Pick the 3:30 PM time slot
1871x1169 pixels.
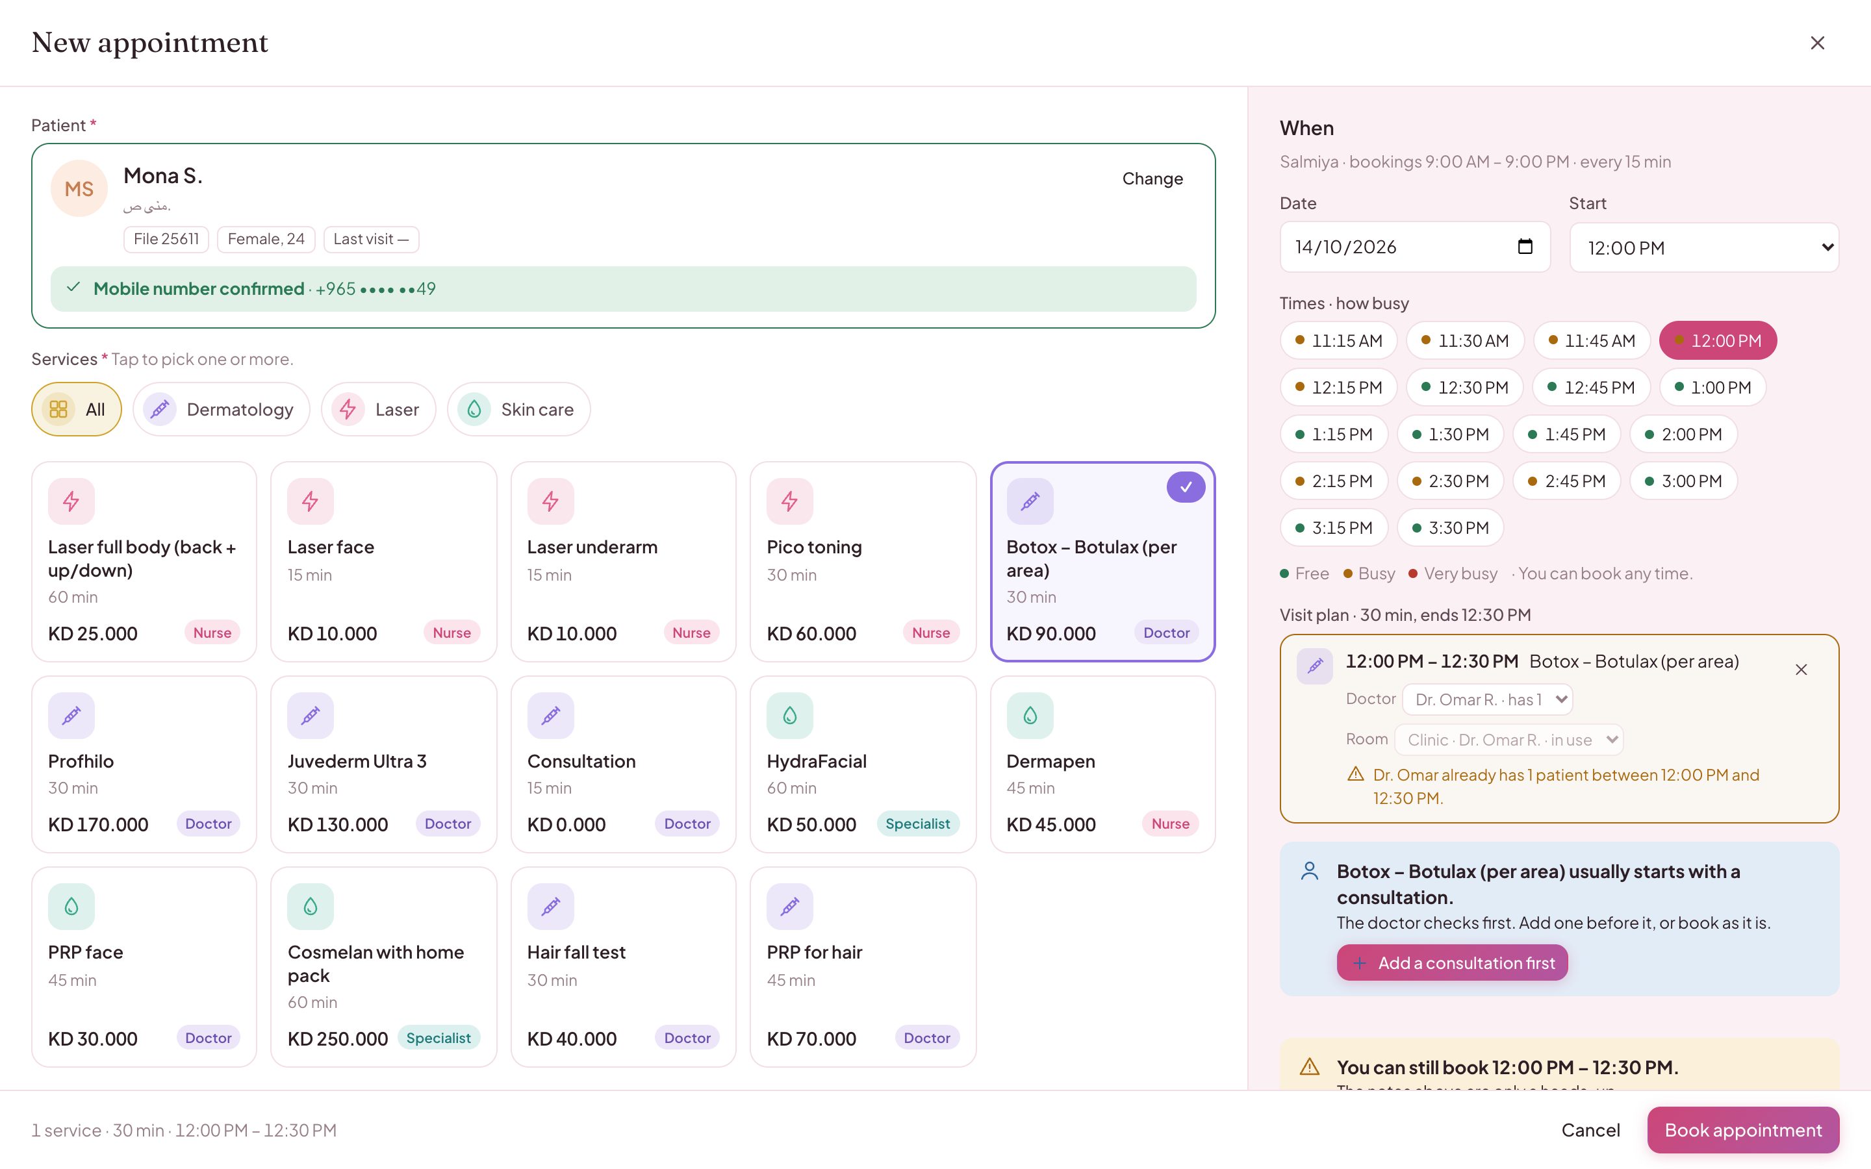tap(1451, 528)
